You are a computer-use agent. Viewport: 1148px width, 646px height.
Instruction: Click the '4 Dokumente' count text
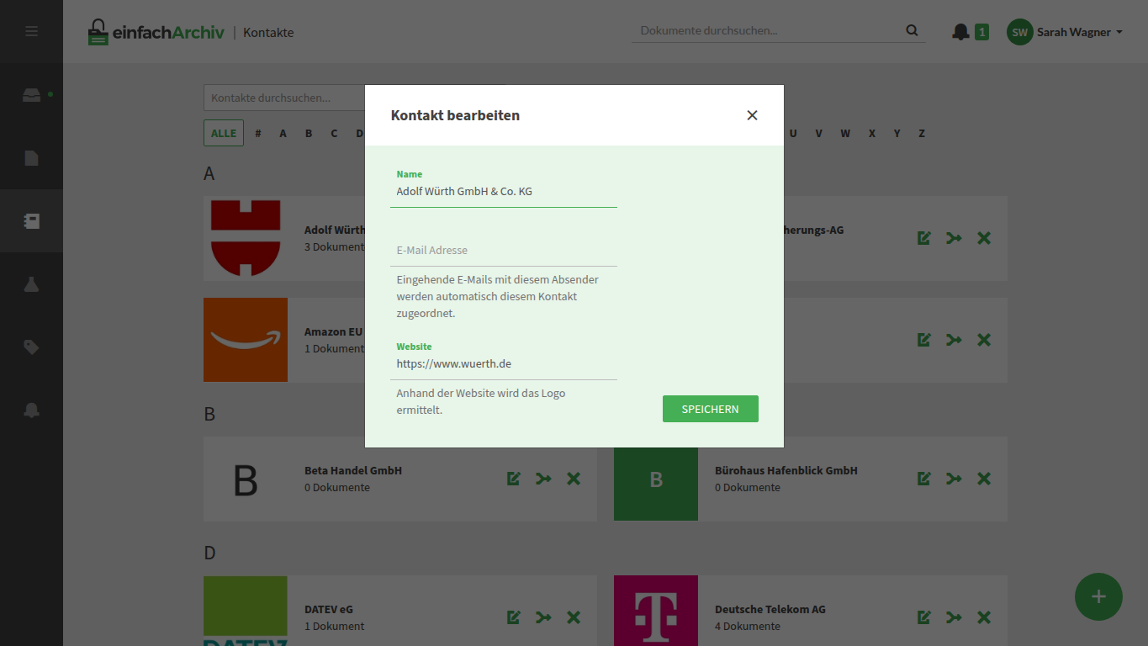tap(748, 626)
